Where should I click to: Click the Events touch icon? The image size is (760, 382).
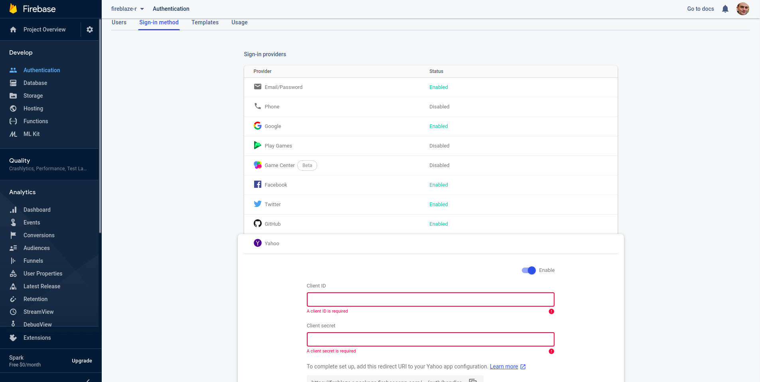click(x=13, y=223)
